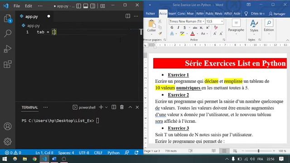The width and height of the screenshot is (290, 163).
Task: Click Coller paste icon in Word
Action: point(151,24)
